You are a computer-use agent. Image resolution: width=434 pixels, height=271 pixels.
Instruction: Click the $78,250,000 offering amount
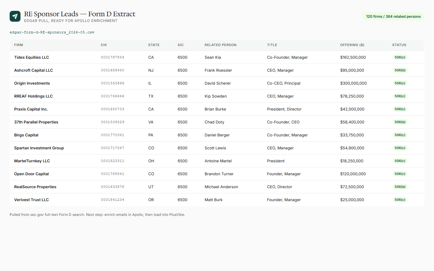click(x=352, y=96)
